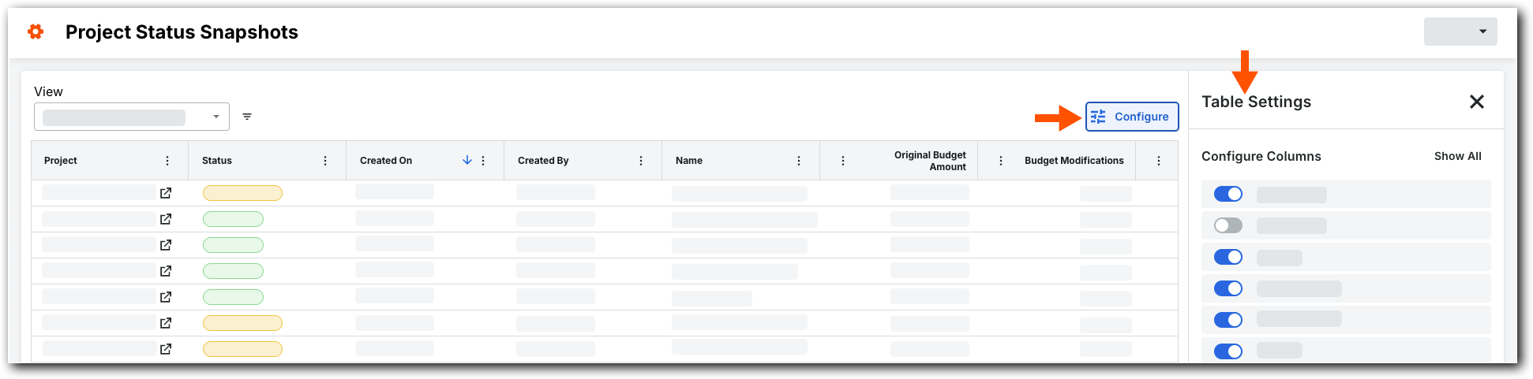The width and height of the screenshot is (1533, 379).
Task: Enable the switched-off column toggle in Table Settings
Action: coord(1228,225)
